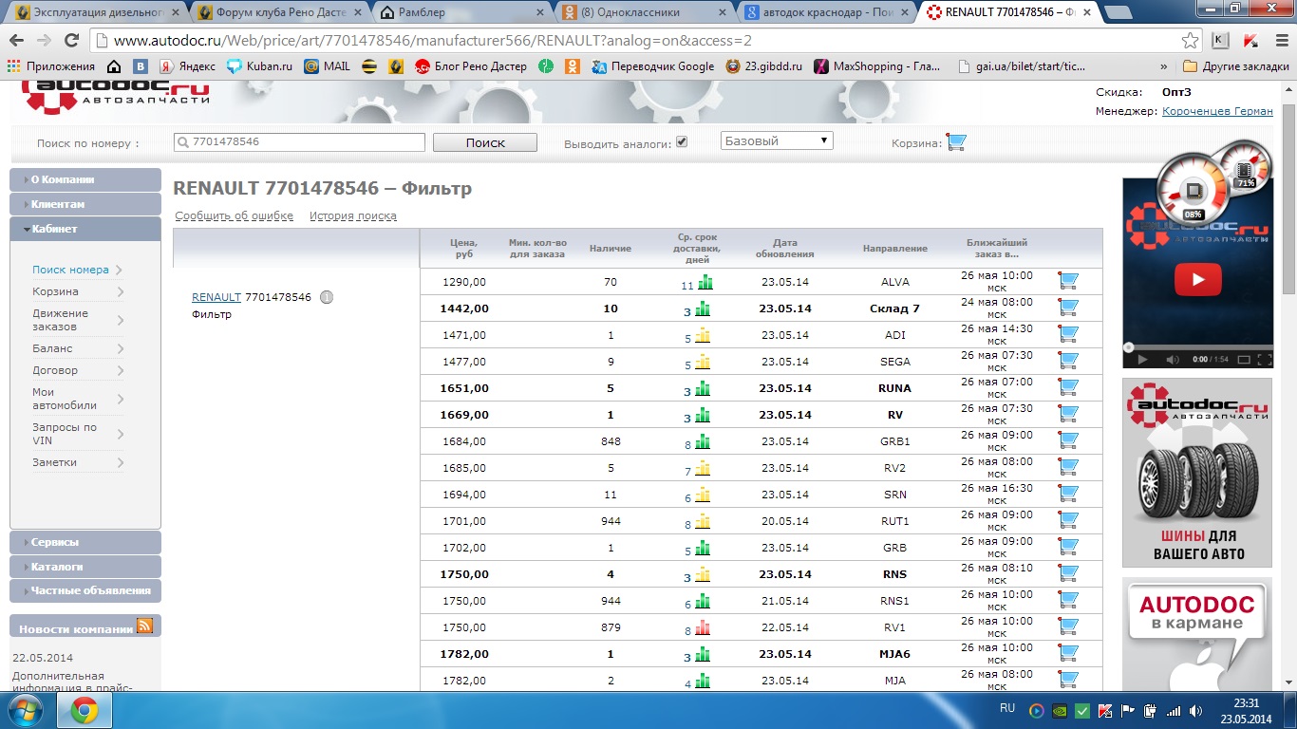
Task: Click the Поиск button
Action: click(485, 142)
